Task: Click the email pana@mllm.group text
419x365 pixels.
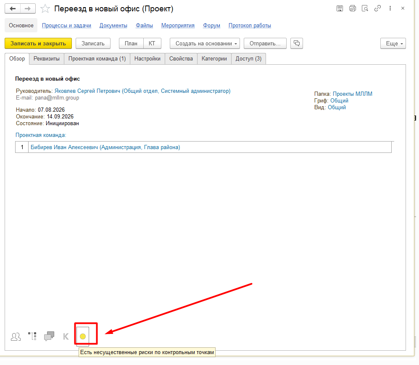Action: [57, 98]
